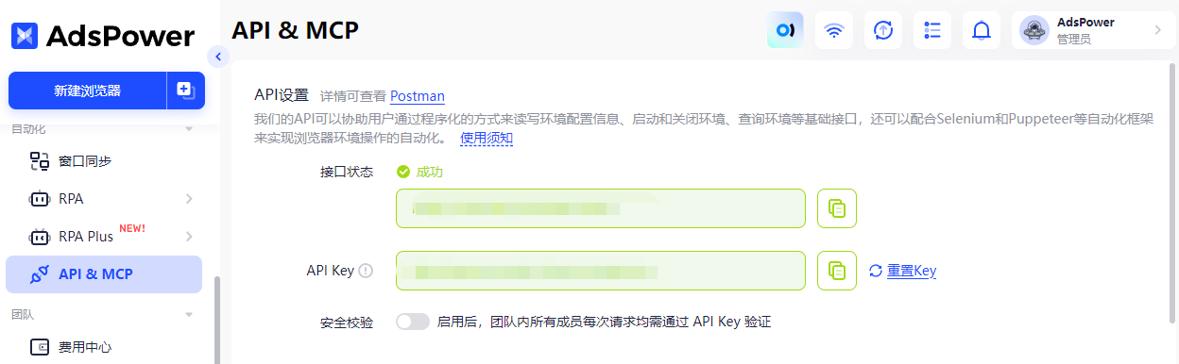Copy the API Key value
This screenshot has width=1179, height=364.
pyautogui.click(x=837, y=271)
